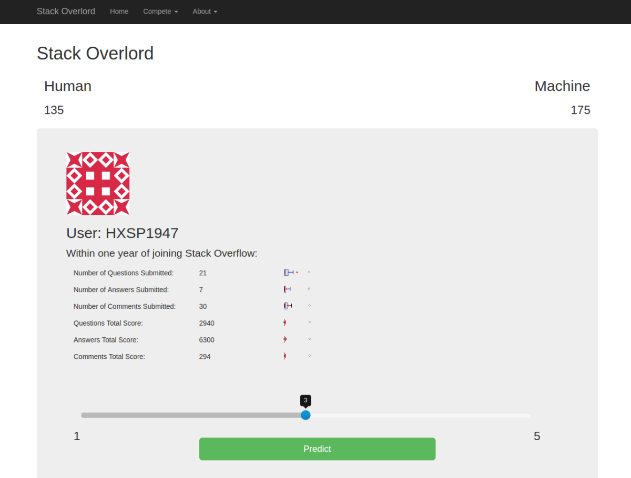
Task: Click the questions total score value 2940
Action: tap(207, 324)
